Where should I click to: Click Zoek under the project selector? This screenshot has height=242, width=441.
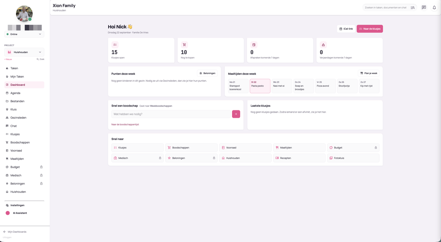tap(41, 59)
